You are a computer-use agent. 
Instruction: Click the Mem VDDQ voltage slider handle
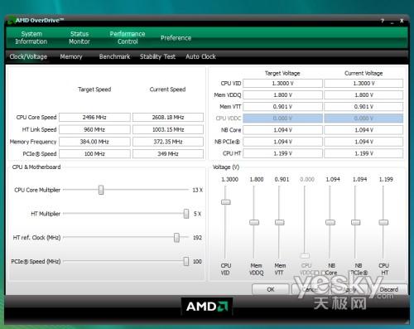click(x=254, y=222)
